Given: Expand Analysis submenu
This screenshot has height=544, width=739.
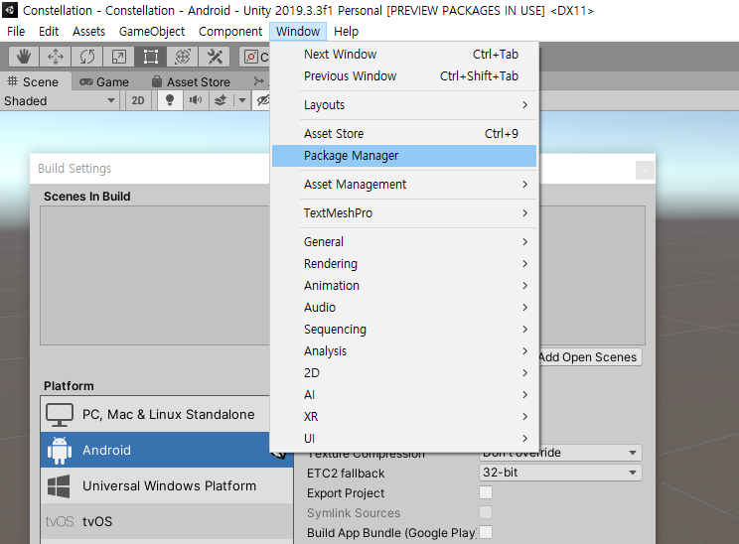Looking at the screenshot, I should tap(404, 350).
